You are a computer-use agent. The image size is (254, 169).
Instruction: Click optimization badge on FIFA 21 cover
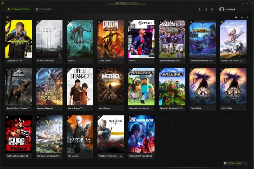130,22
